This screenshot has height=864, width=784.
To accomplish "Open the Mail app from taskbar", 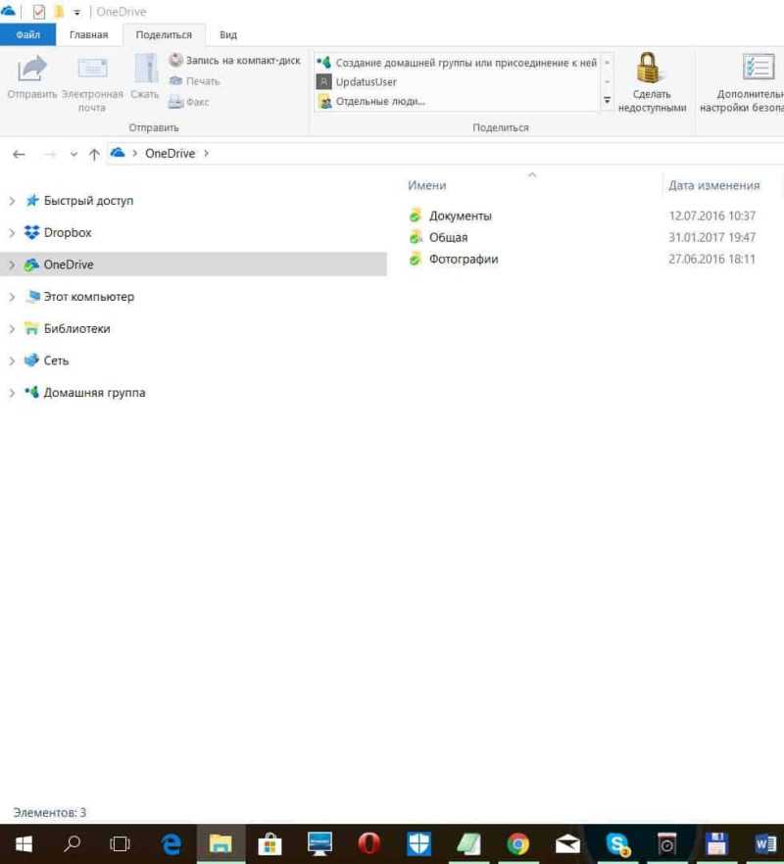I will click(567, 843).
